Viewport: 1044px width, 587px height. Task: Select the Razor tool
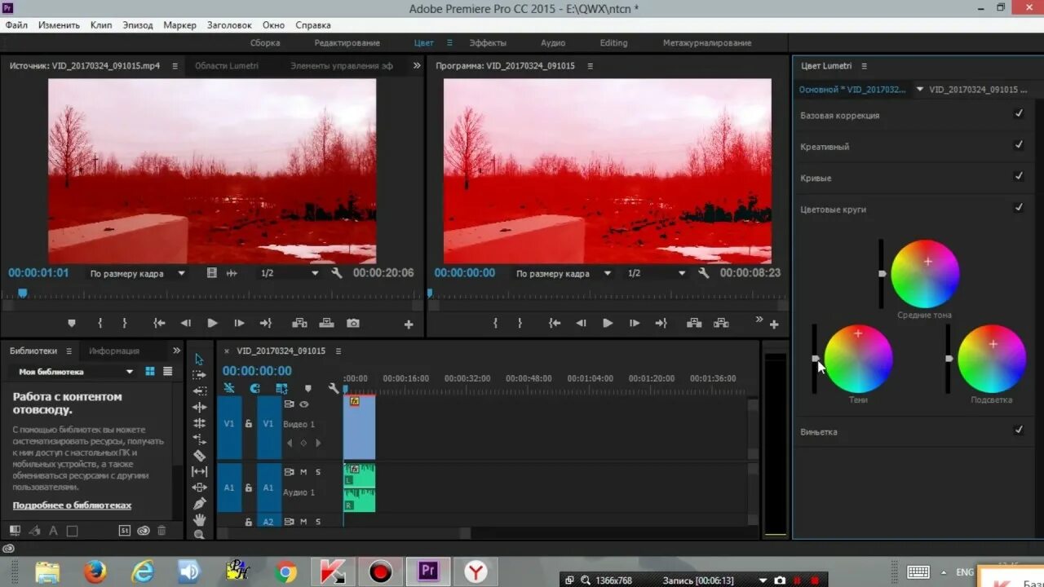coord(199,456)
